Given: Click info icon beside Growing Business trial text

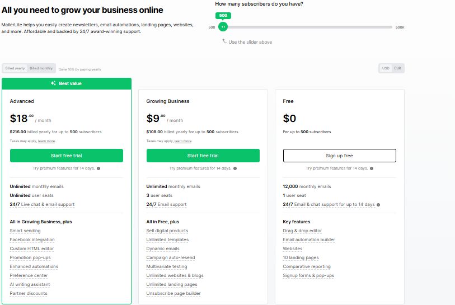Looking at the screenshot, I should point(235,168).
